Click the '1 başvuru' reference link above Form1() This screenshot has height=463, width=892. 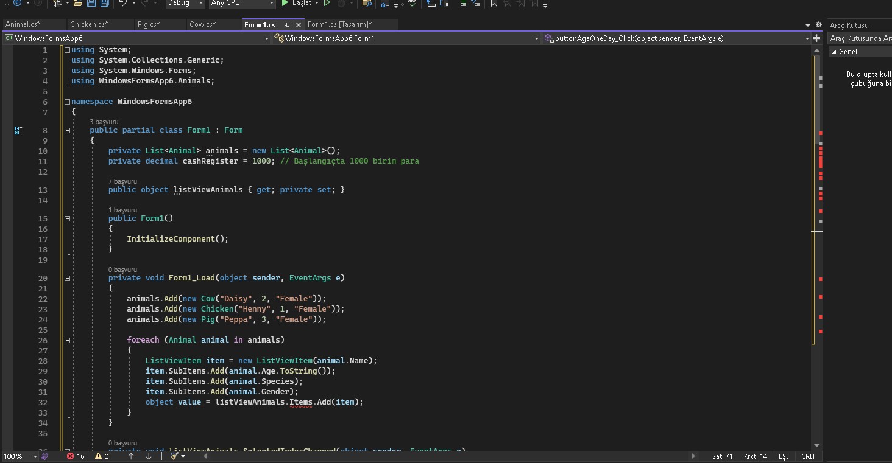(122, 210)
